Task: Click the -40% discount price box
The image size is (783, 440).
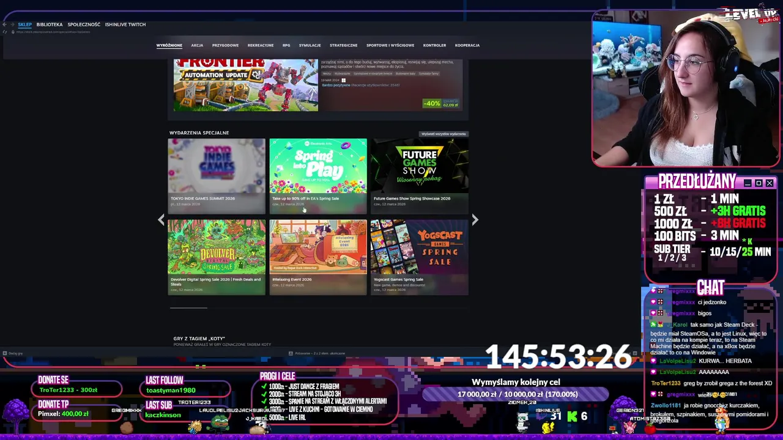Action: pos(441,104)
